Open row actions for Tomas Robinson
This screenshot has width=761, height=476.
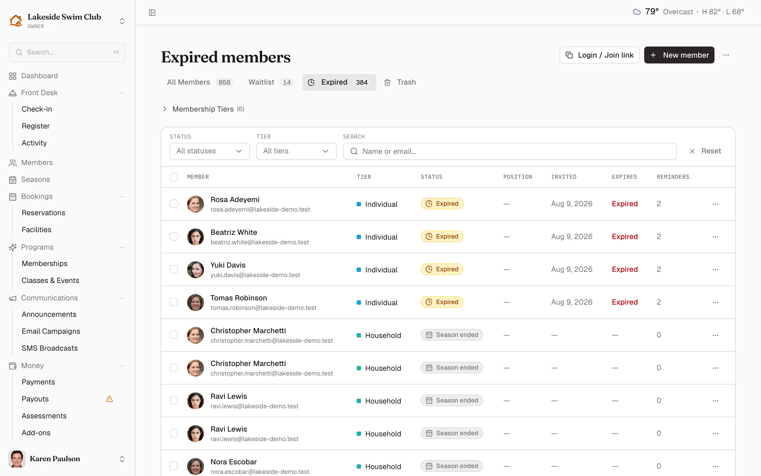pyautogui.click(x=715, y=302)
